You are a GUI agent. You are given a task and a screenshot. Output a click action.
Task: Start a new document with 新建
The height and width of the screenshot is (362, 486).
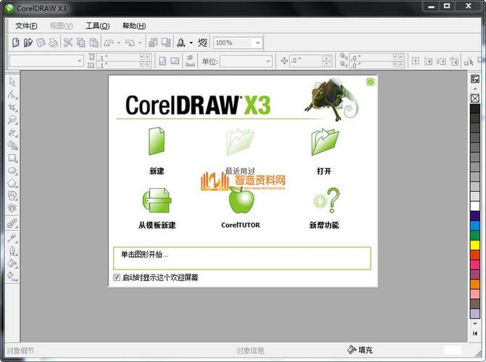coord(156,151)
